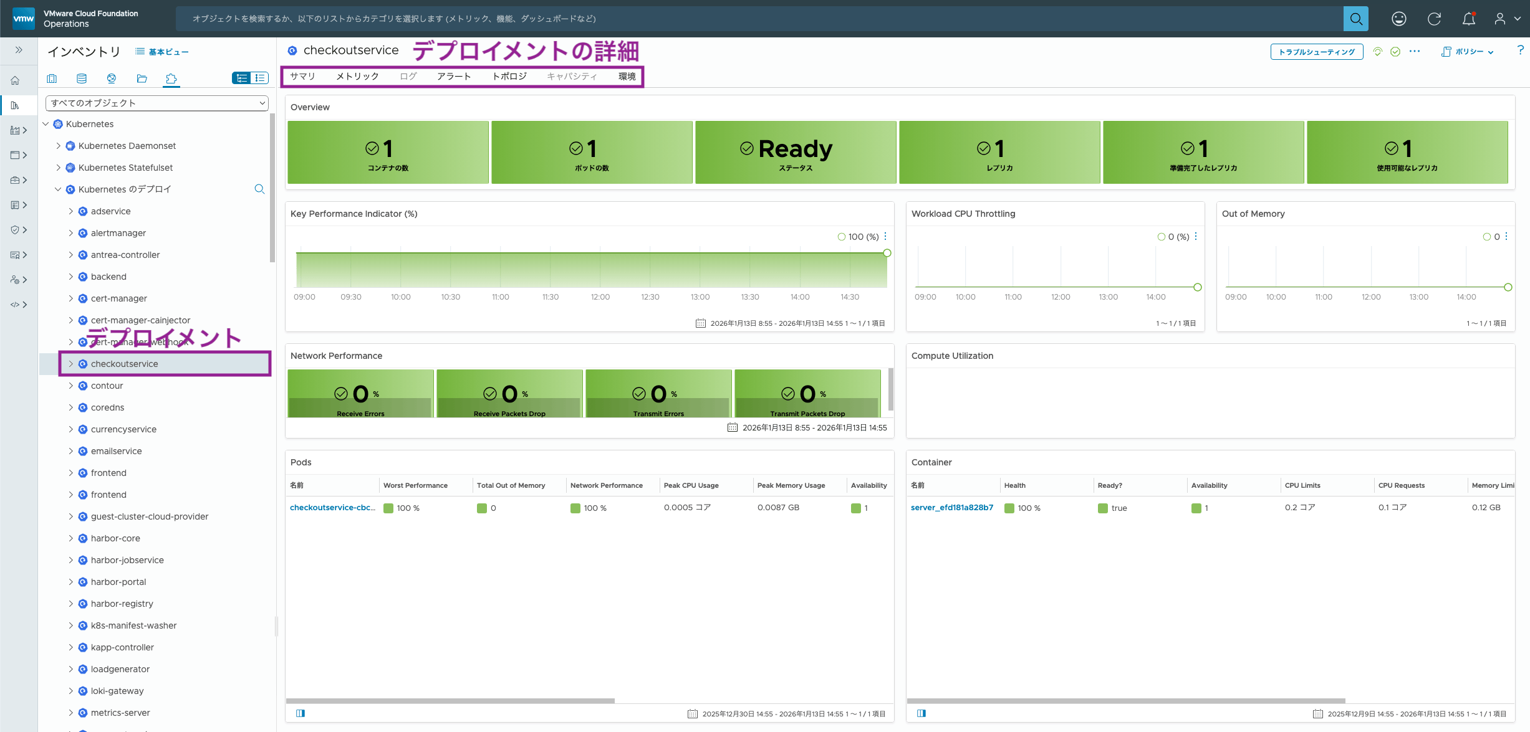Viewport: 1530px width, 732px height.
Task: Open calendar date range for Network Performance
Action: 733,427
